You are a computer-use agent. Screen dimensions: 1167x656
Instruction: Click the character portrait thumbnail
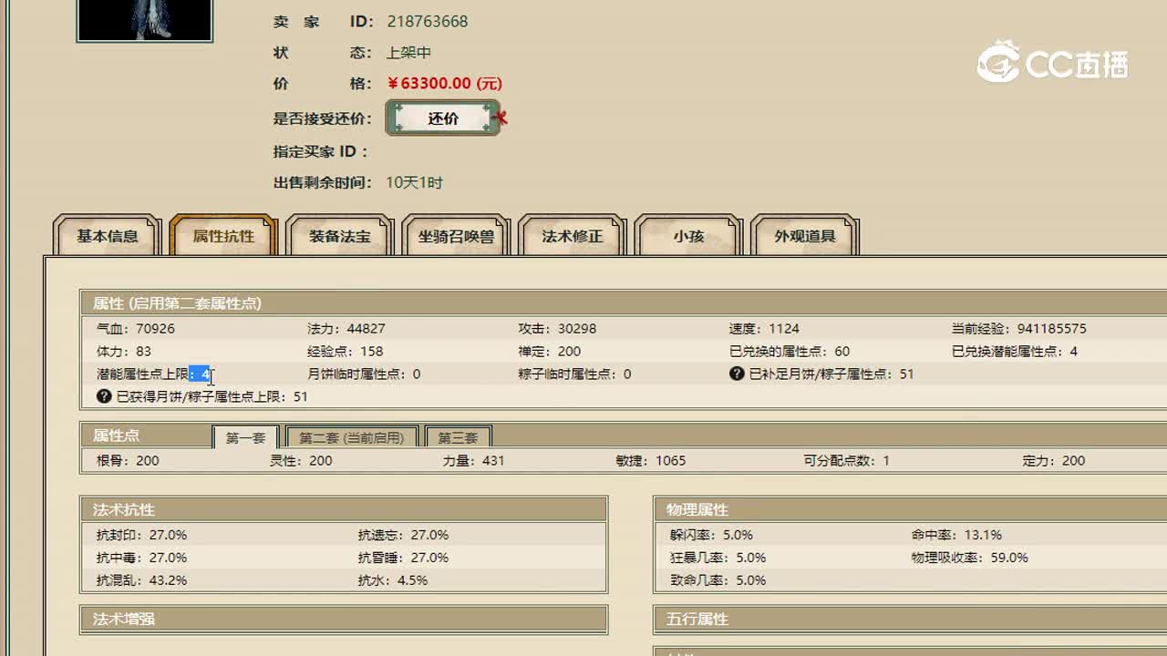144,20
